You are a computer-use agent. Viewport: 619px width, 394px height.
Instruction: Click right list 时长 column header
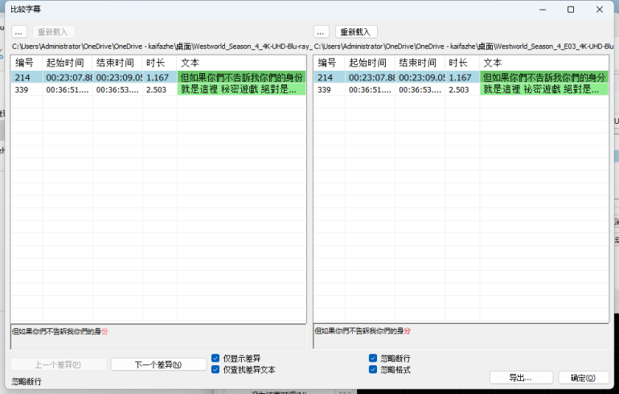click(463, 63)
